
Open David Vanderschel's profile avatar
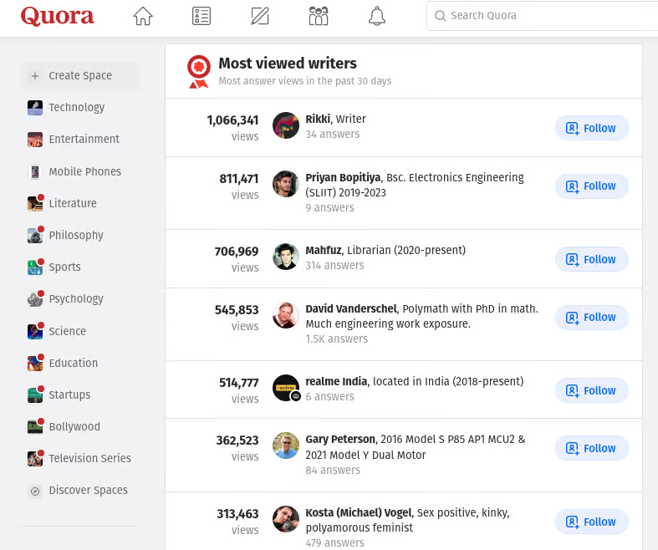coord(286,315)
